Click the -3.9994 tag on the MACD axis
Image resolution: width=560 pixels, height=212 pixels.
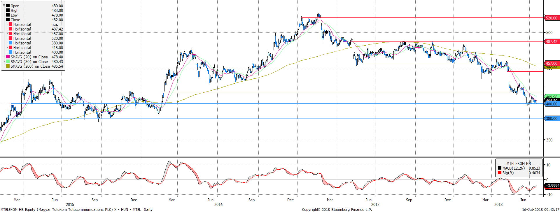click(x=552, y=186)
